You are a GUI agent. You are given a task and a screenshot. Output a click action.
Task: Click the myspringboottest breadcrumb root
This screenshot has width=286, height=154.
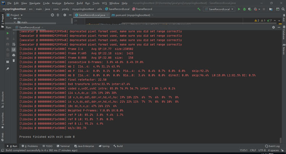tap(14, 9)
